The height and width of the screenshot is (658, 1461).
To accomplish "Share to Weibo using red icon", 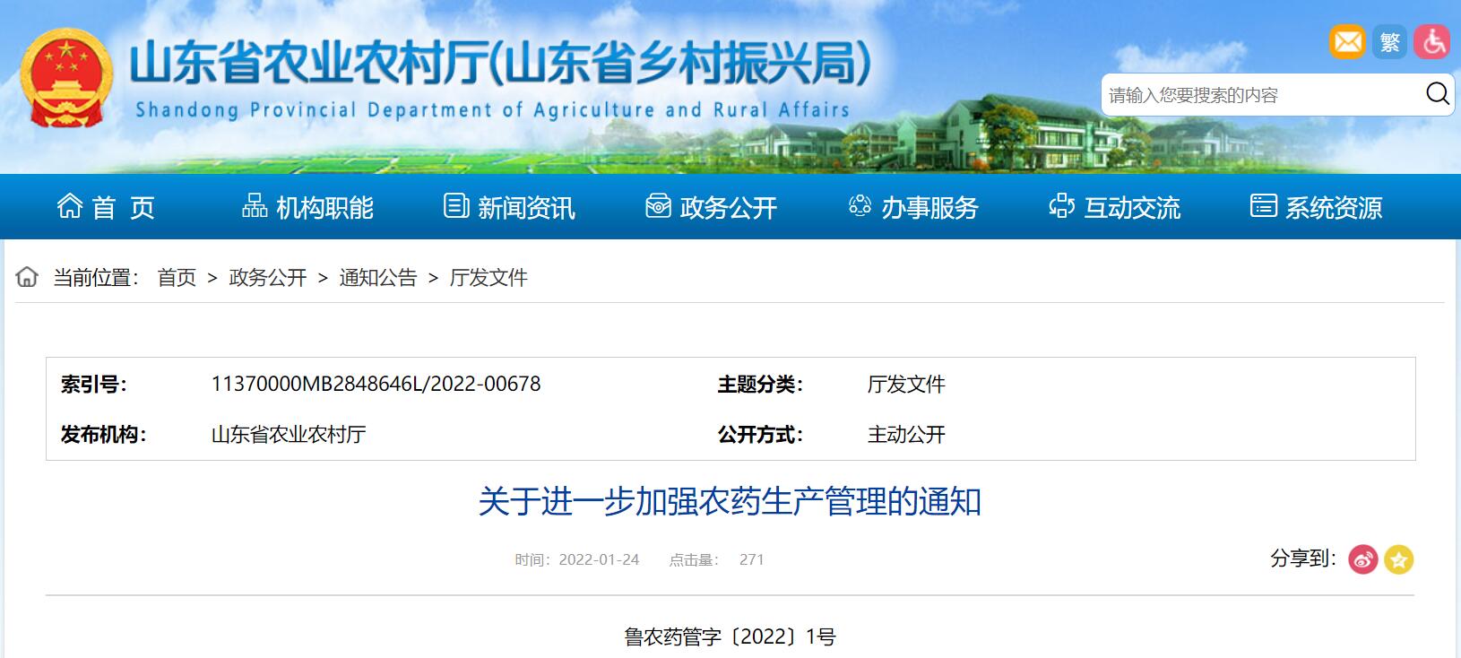I will (1362, 559).
